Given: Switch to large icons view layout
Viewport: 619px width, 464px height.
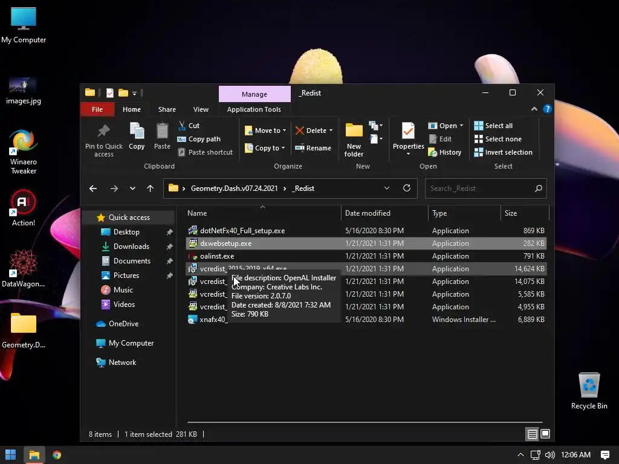Looking at the screenshot, I should [x=545, y=434].
